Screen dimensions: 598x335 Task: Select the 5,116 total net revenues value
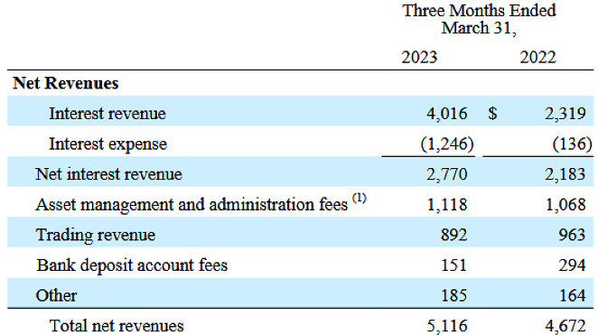click(x=447, y=326)
